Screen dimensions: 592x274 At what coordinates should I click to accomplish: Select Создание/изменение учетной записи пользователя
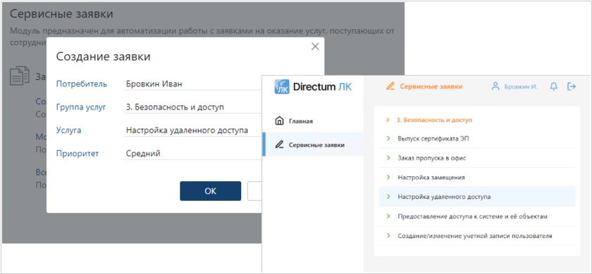point(477,236)
